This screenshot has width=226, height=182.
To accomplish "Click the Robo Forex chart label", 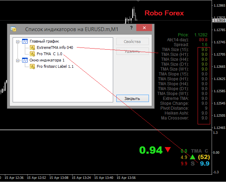I will tap(164, 13).
